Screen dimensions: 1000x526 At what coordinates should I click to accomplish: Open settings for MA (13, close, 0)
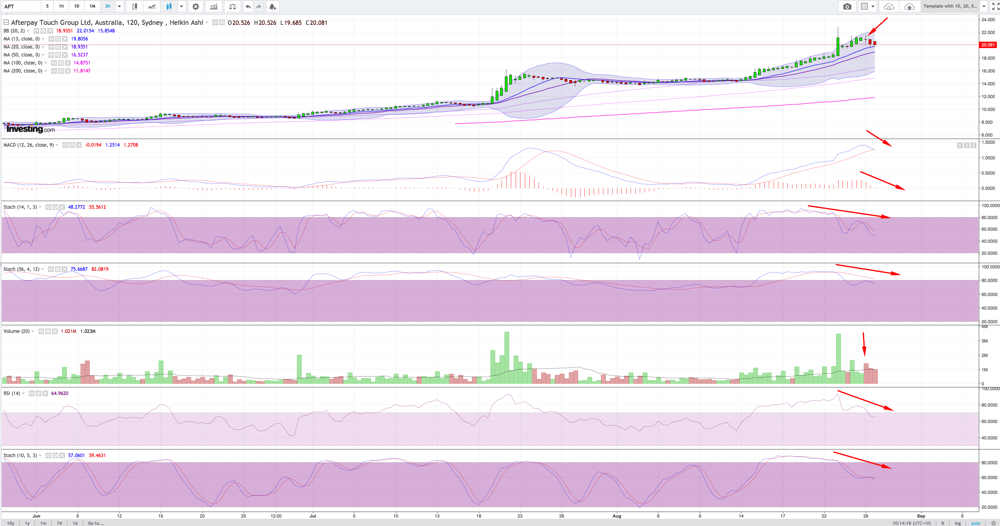tap(58, 39)
